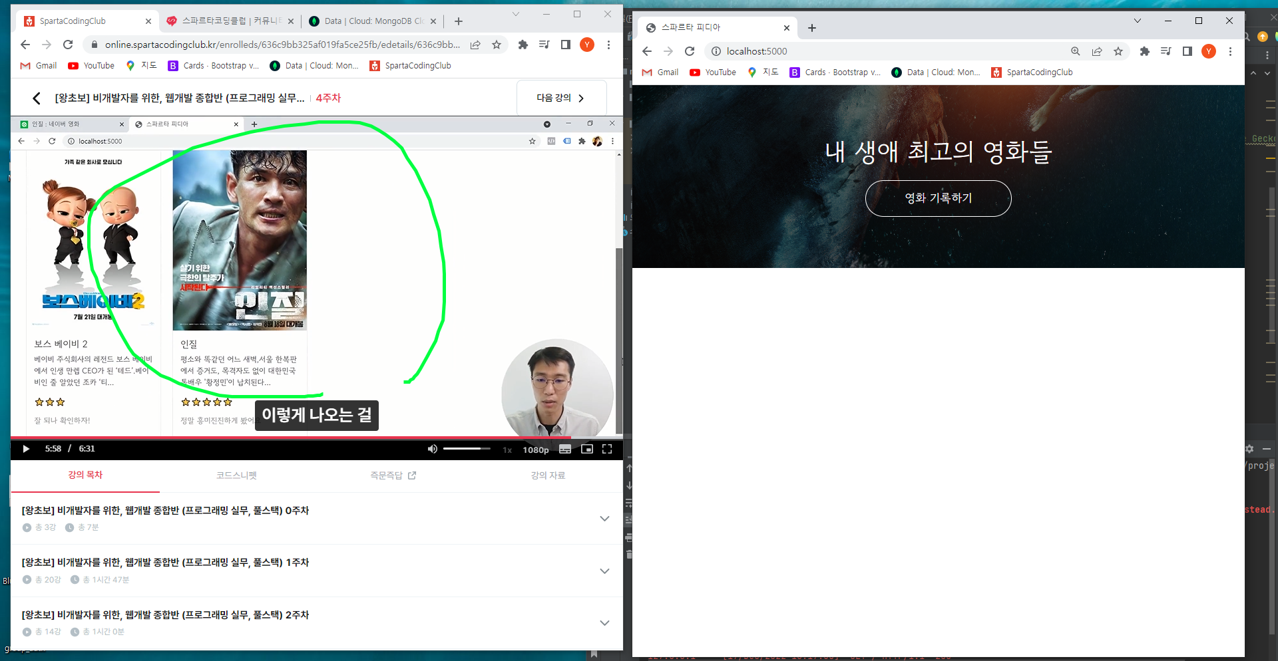
Task: Open side panel icon in left Chrome
Action: 566,45
